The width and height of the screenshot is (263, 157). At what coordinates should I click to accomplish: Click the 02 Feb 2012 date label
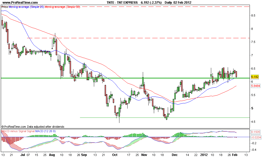(x=182, y=3)
